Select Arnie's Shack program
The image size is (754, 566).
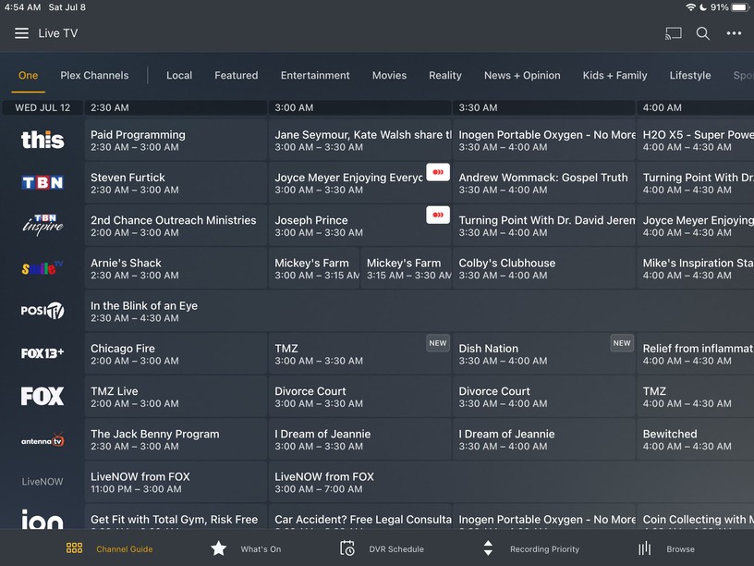tap(176, 268)
